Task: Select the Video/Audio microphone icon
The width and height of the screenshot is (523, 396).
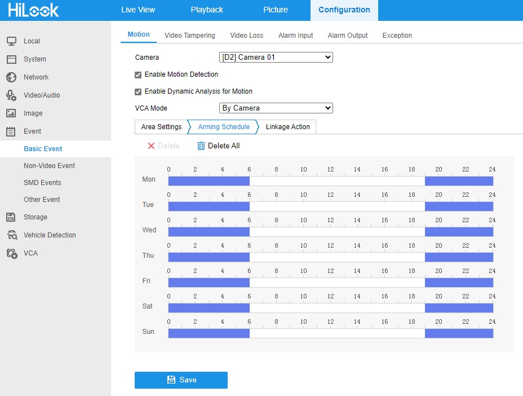Action: click(x=11, y=95)
